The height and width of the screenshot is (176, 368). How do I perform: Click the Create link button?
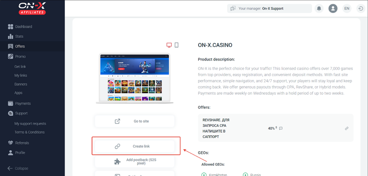click(x=135, y=146)
